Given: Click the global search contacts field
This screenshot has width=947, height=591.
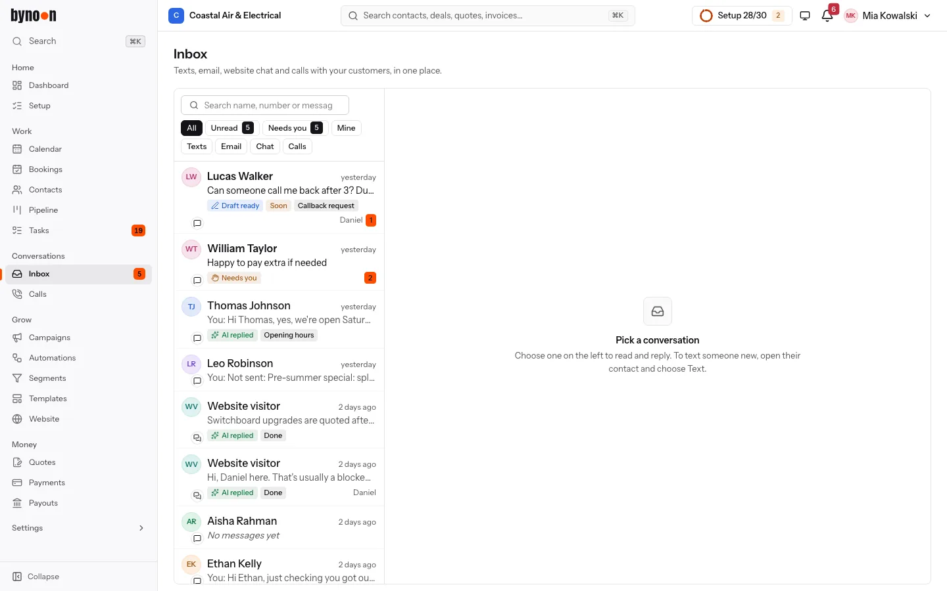Looking at the screenshot, I should pos(488,16).
